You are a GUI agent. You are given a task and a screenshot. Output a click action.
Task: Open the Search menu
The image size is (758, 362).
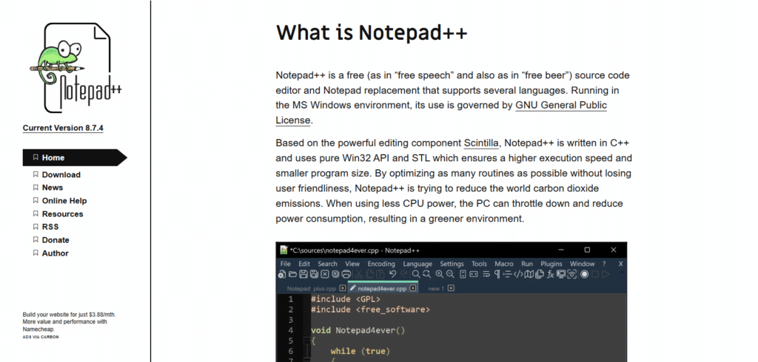pos(327,264)
